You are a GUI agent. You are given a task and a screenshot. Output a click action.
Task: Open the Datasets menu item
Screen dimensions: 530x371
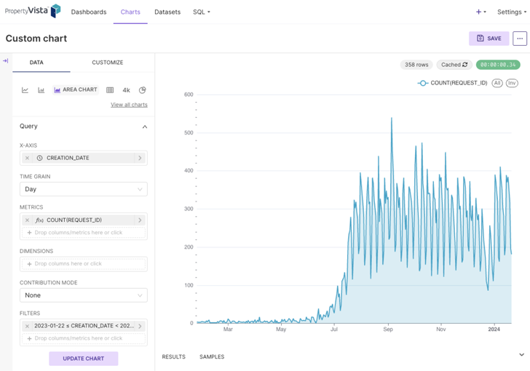tap(167, 12)
